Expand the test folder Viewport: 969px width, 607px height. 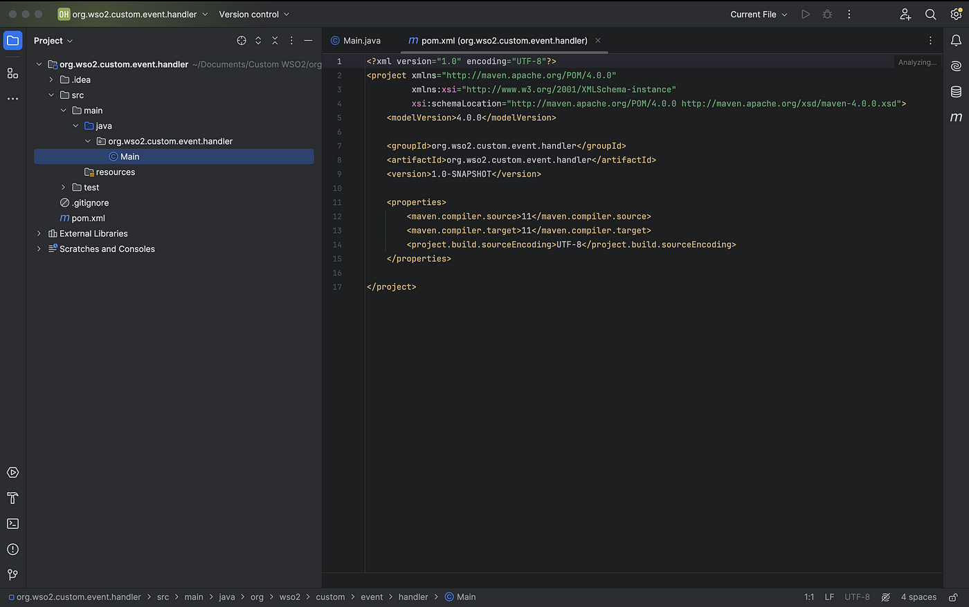point(64,188)
